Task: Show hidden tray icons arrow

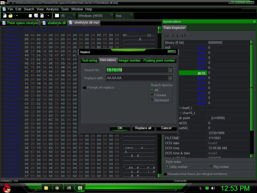Action: (201, 188)
